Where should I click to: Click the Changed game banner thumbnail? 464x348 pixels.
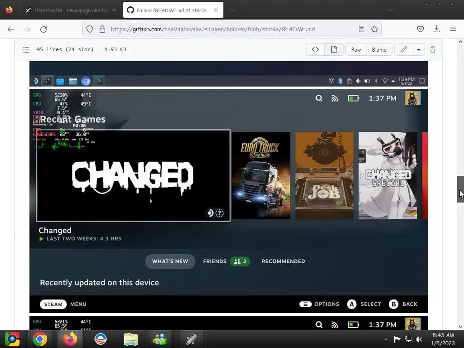(x=133, y=175)
